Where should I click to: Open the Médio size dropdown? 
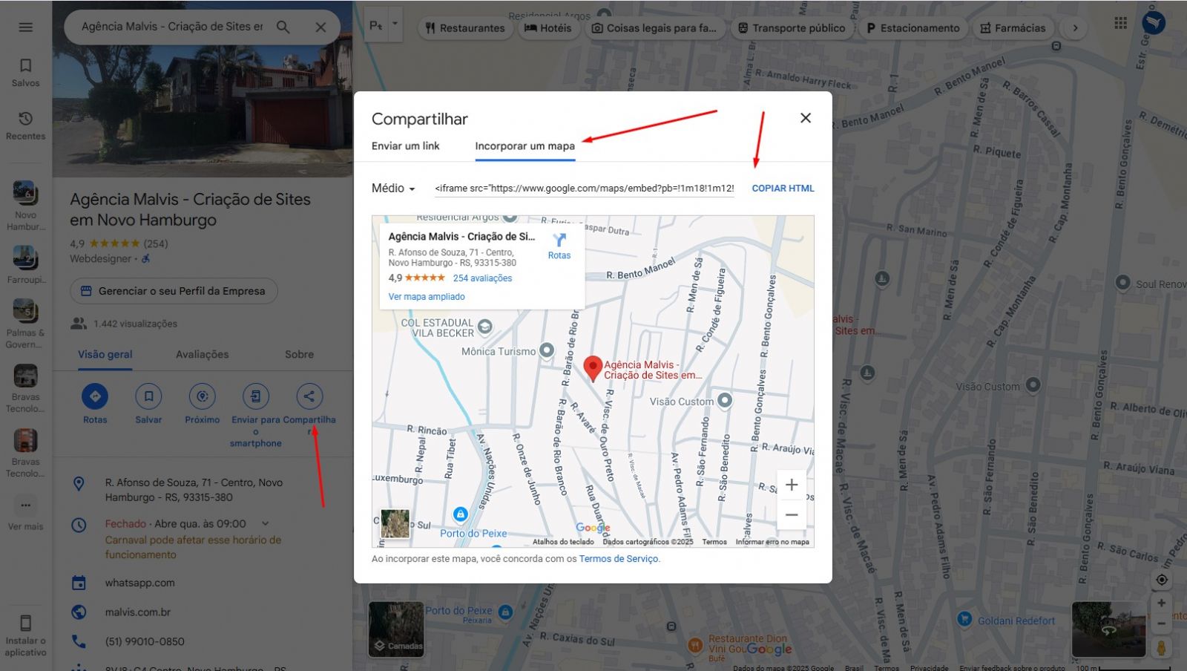[x=393, y=189]
